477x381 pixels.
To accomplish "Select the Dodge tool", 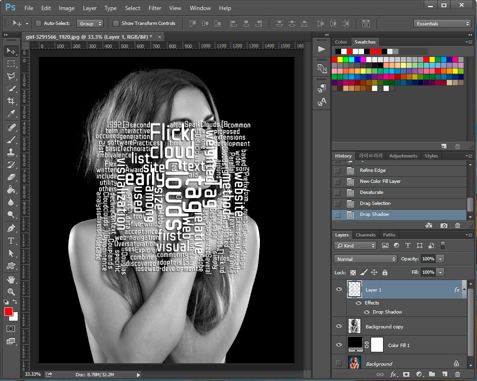I will (11, 214).
